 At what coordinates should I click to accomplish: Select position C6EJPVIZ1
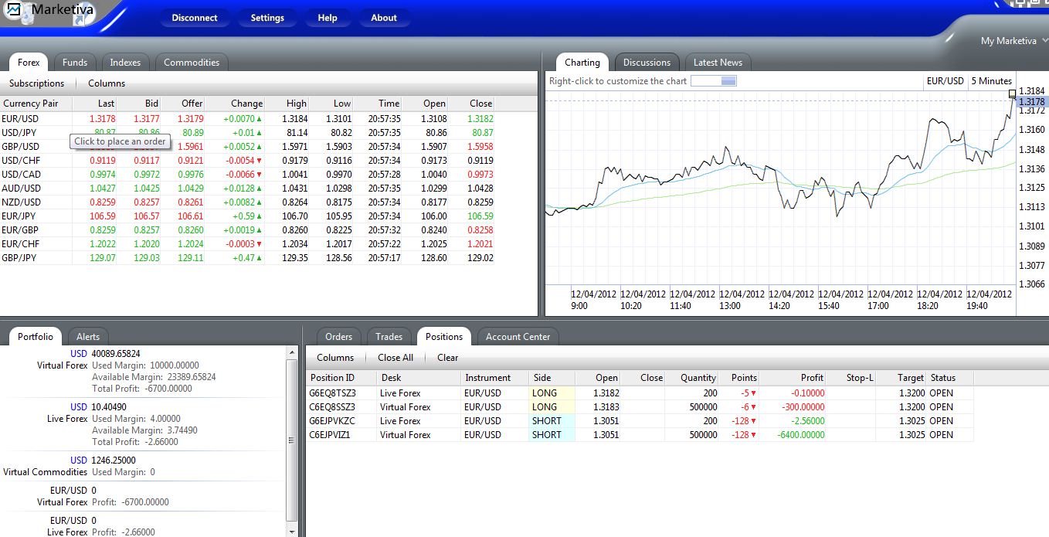tap(640, 435)
